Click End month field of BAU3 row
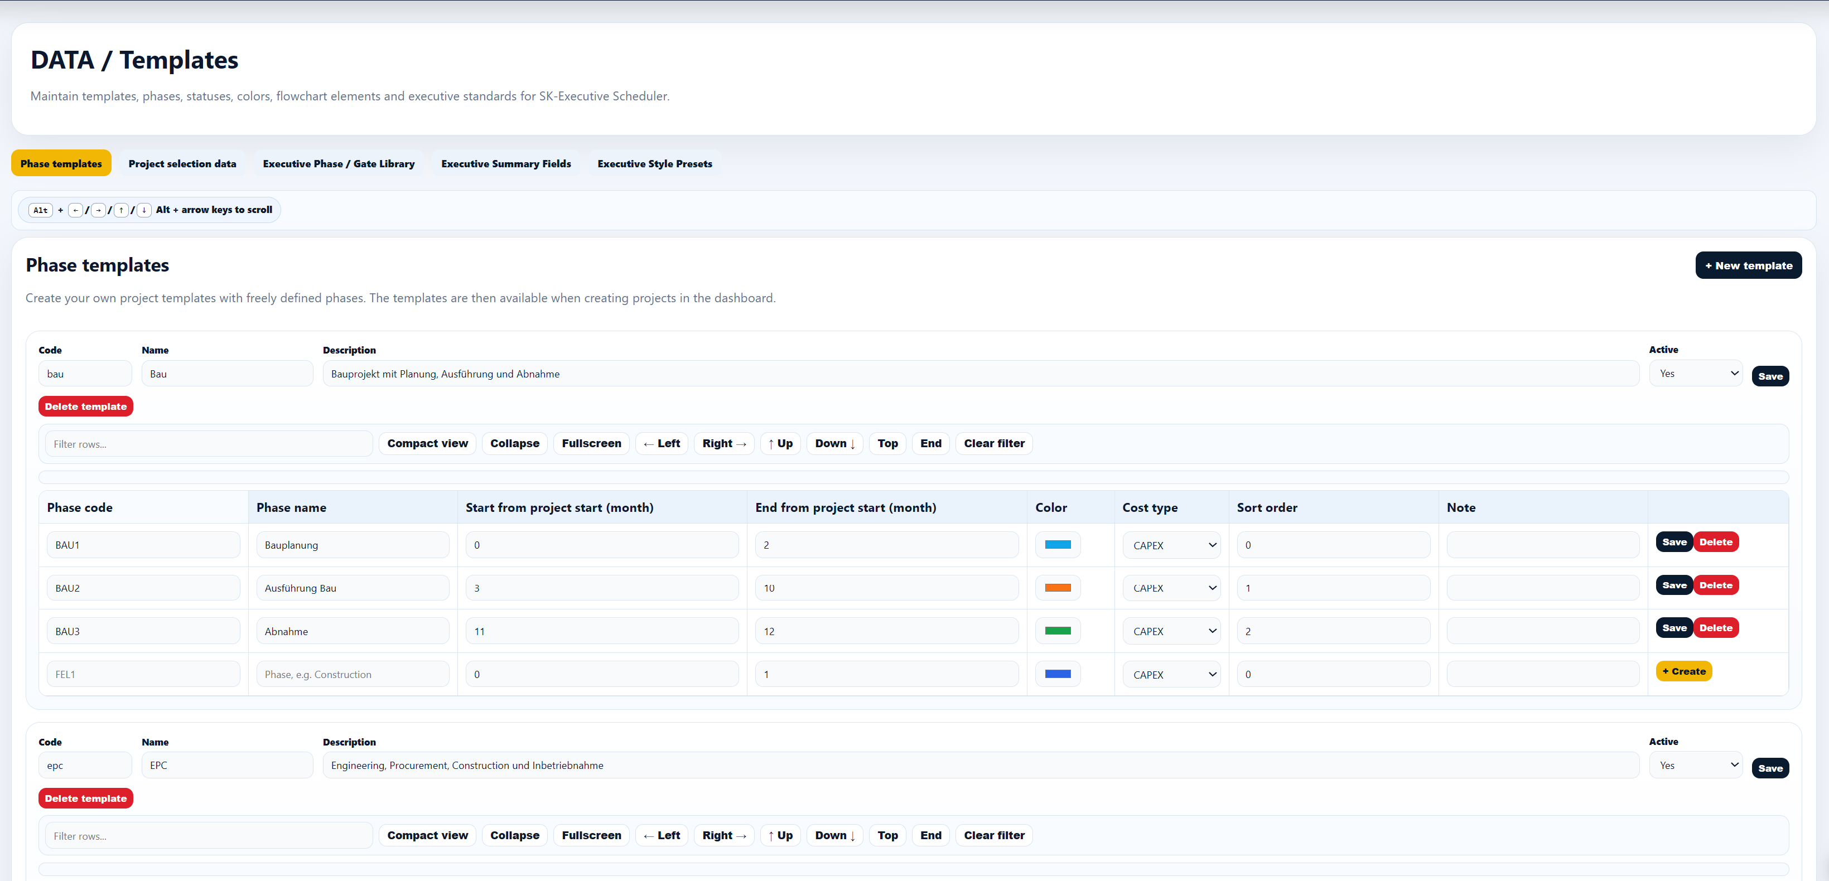 [x=887, y=631]
